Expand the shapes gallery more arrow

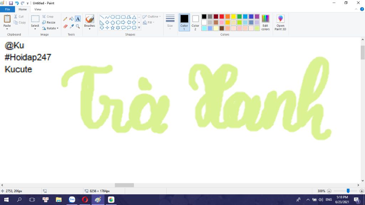[139, 28]
